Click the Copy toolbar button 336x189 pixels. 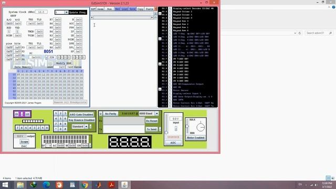click(140, 9)
